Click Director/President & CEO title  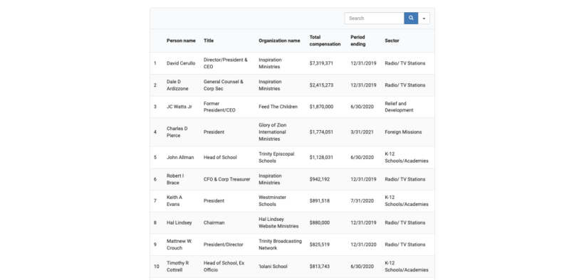[x=225, y=63]
